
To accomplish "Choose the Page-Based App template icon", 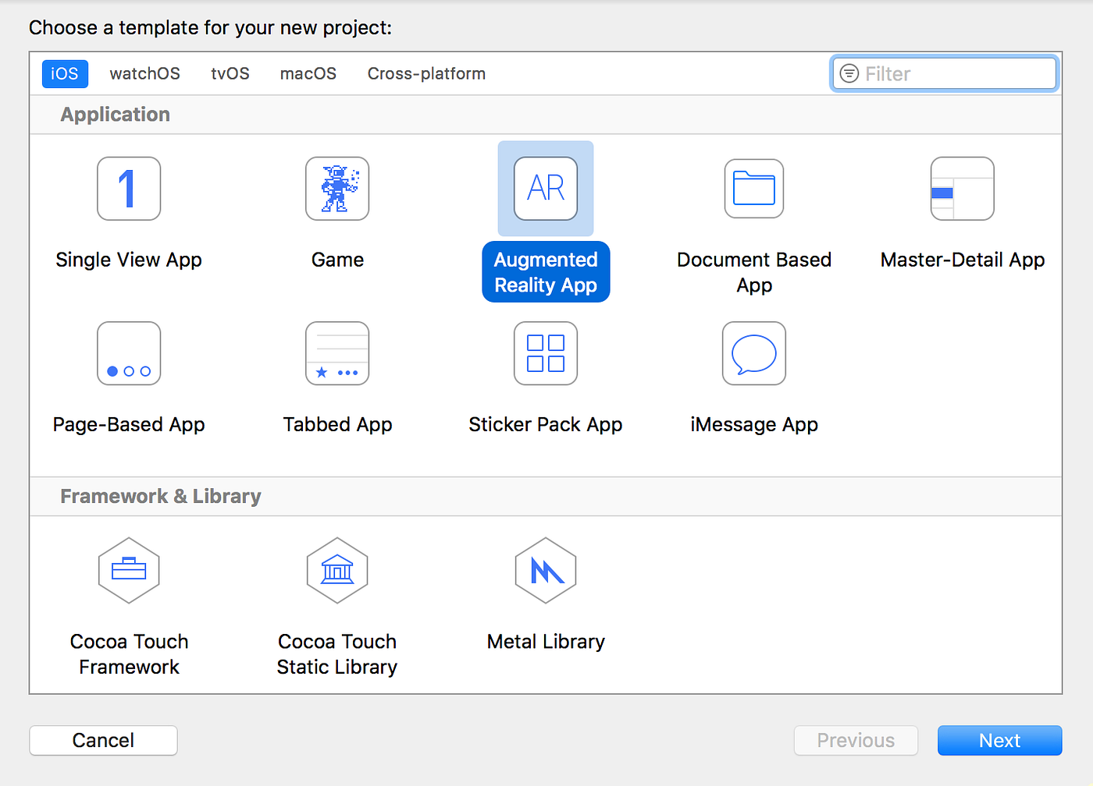I will point(129,353).
